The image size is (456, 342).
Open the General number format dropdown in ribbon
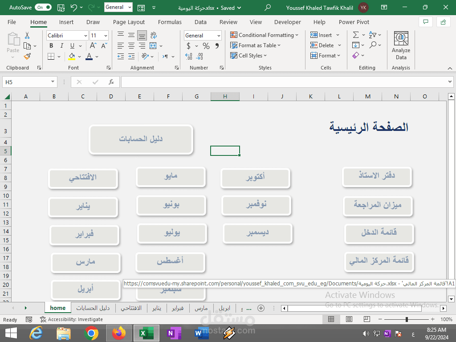[x=218, y=36]
